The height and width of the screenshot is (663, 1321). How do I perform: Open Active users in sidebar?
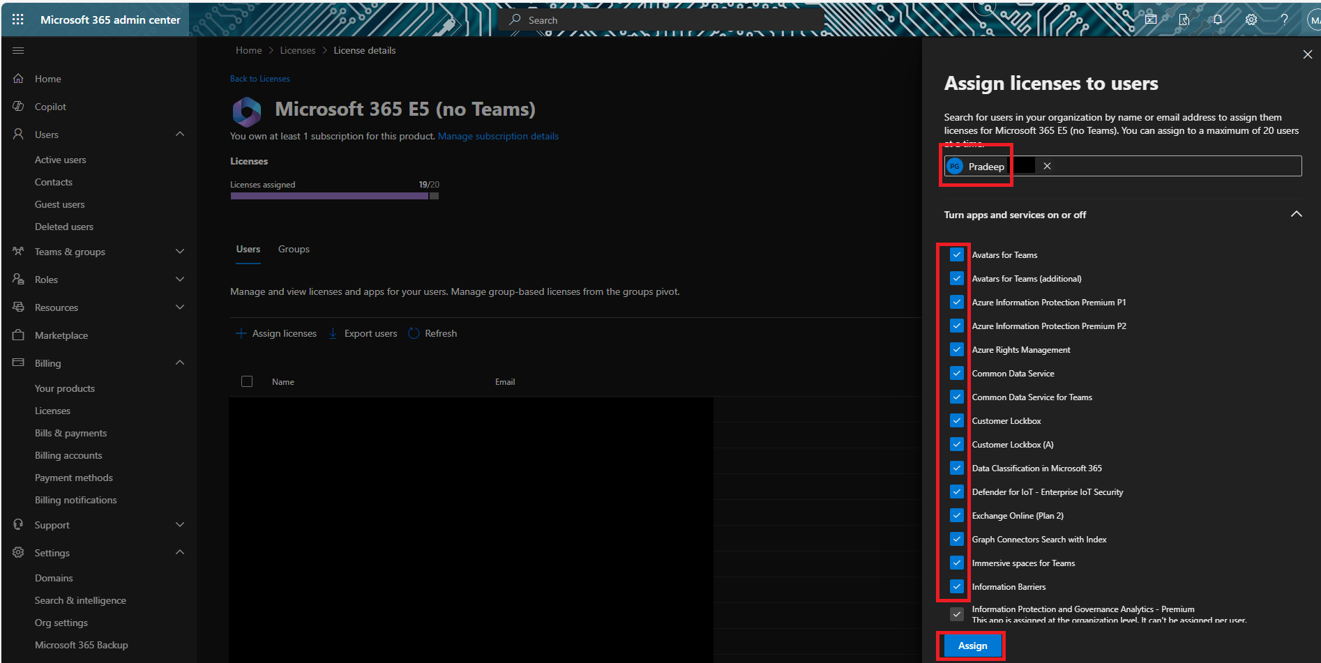(x=61, y=160)
